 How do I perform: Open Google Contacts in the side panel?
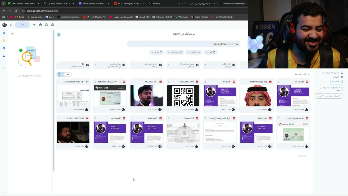point(4,56)
